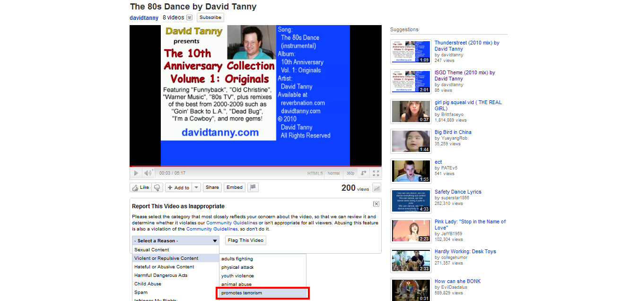Open ISGD Theme (2010 mix) suggestion title
The image size is (638, 301).
point(465,76)
